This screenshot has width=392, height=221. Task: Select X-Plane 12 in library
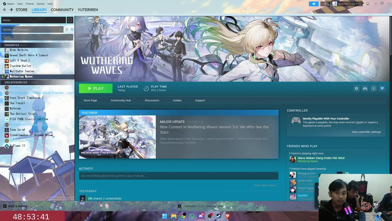point(17,146)
